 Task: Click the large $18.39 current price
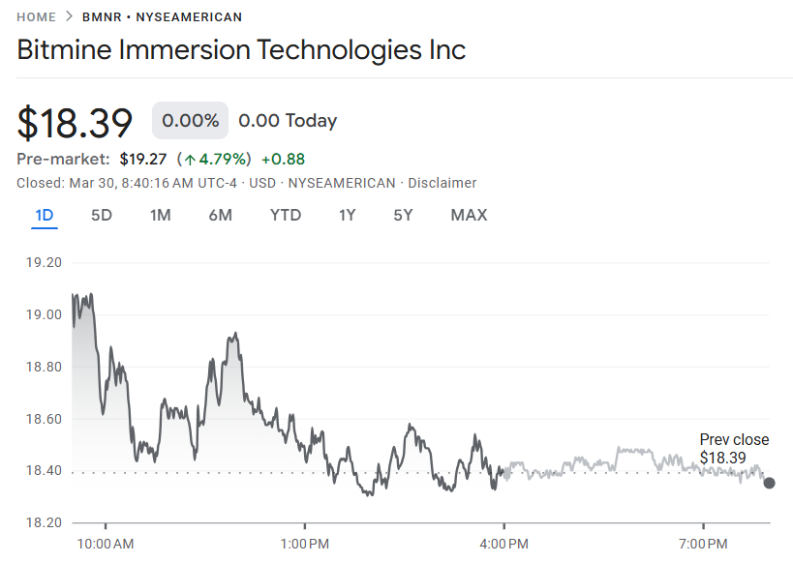coord(75,123)
